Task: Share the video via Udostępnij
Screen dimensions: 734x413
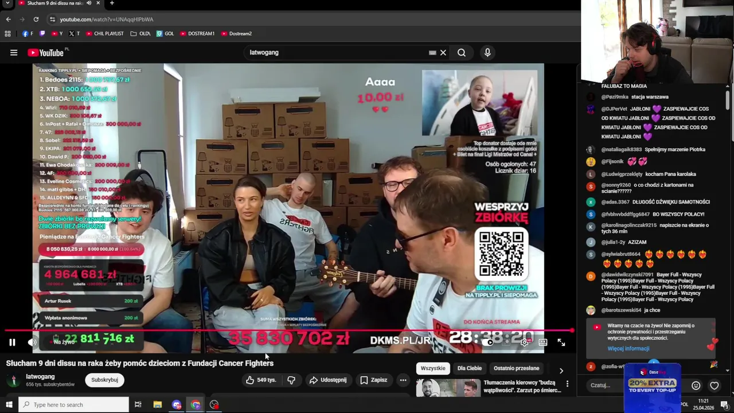Action: point(327,380)
